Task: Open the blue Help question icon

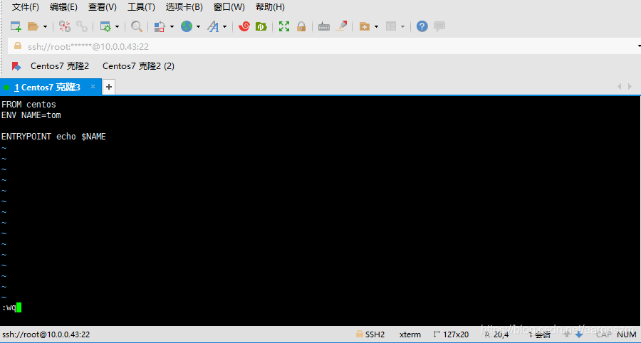Action: point(422,26)
